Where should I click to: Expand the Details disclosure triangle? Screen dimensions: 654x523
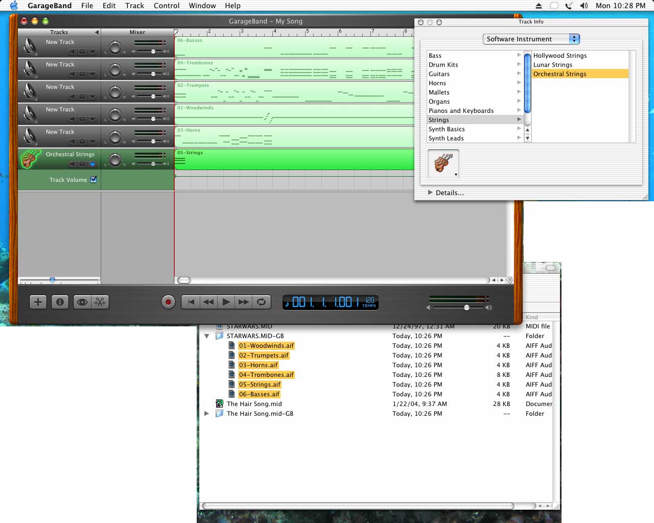coord(430,193)
